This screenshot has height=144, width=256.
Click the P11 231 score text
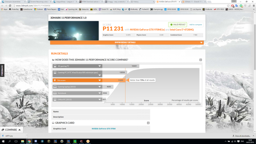pyautogui.click(x=113, y=29)
